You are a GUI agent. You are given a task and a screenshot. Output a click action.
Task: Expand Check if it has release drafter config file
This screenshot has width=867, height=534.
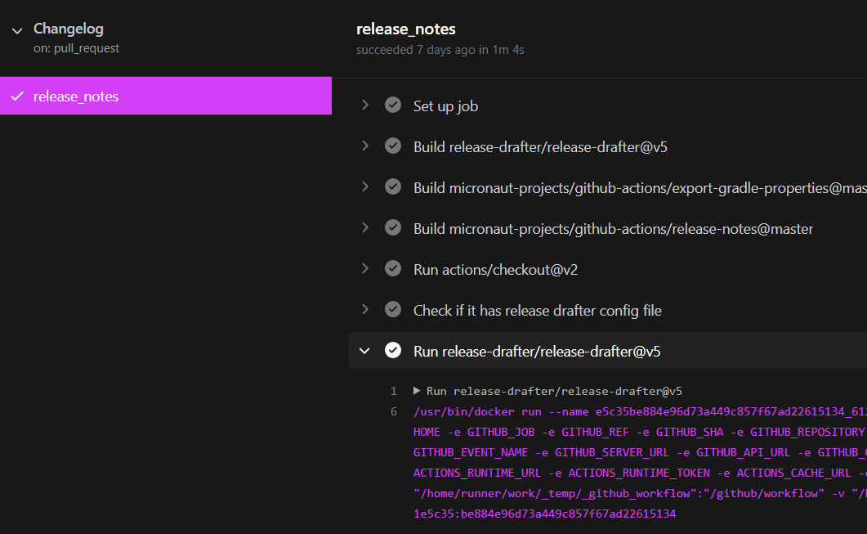(365, 309)
